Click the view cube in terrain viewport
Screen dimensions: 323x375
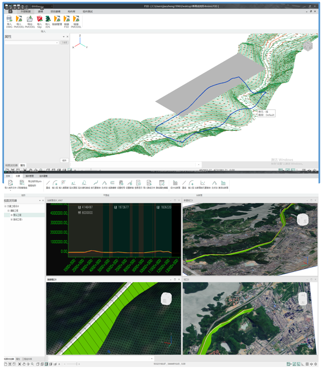(308, 46)
